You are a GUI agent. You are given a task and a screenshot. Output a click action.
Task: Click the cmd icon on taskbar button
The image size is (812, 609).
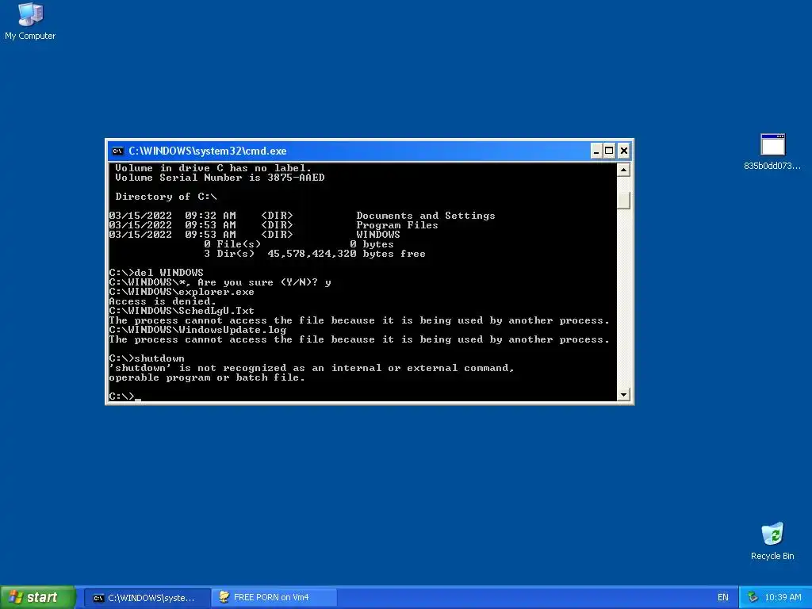[98, 598]
